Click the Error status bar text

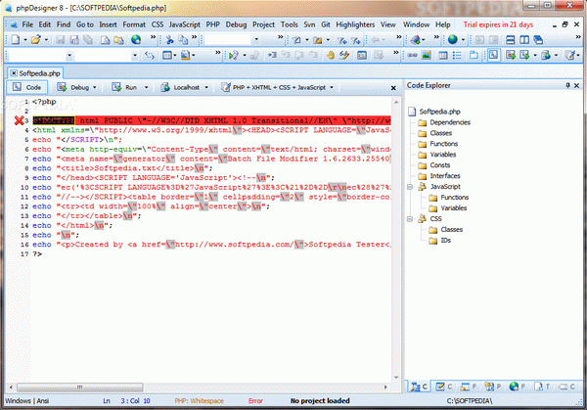pyautogui.click(x=255, y=401)
